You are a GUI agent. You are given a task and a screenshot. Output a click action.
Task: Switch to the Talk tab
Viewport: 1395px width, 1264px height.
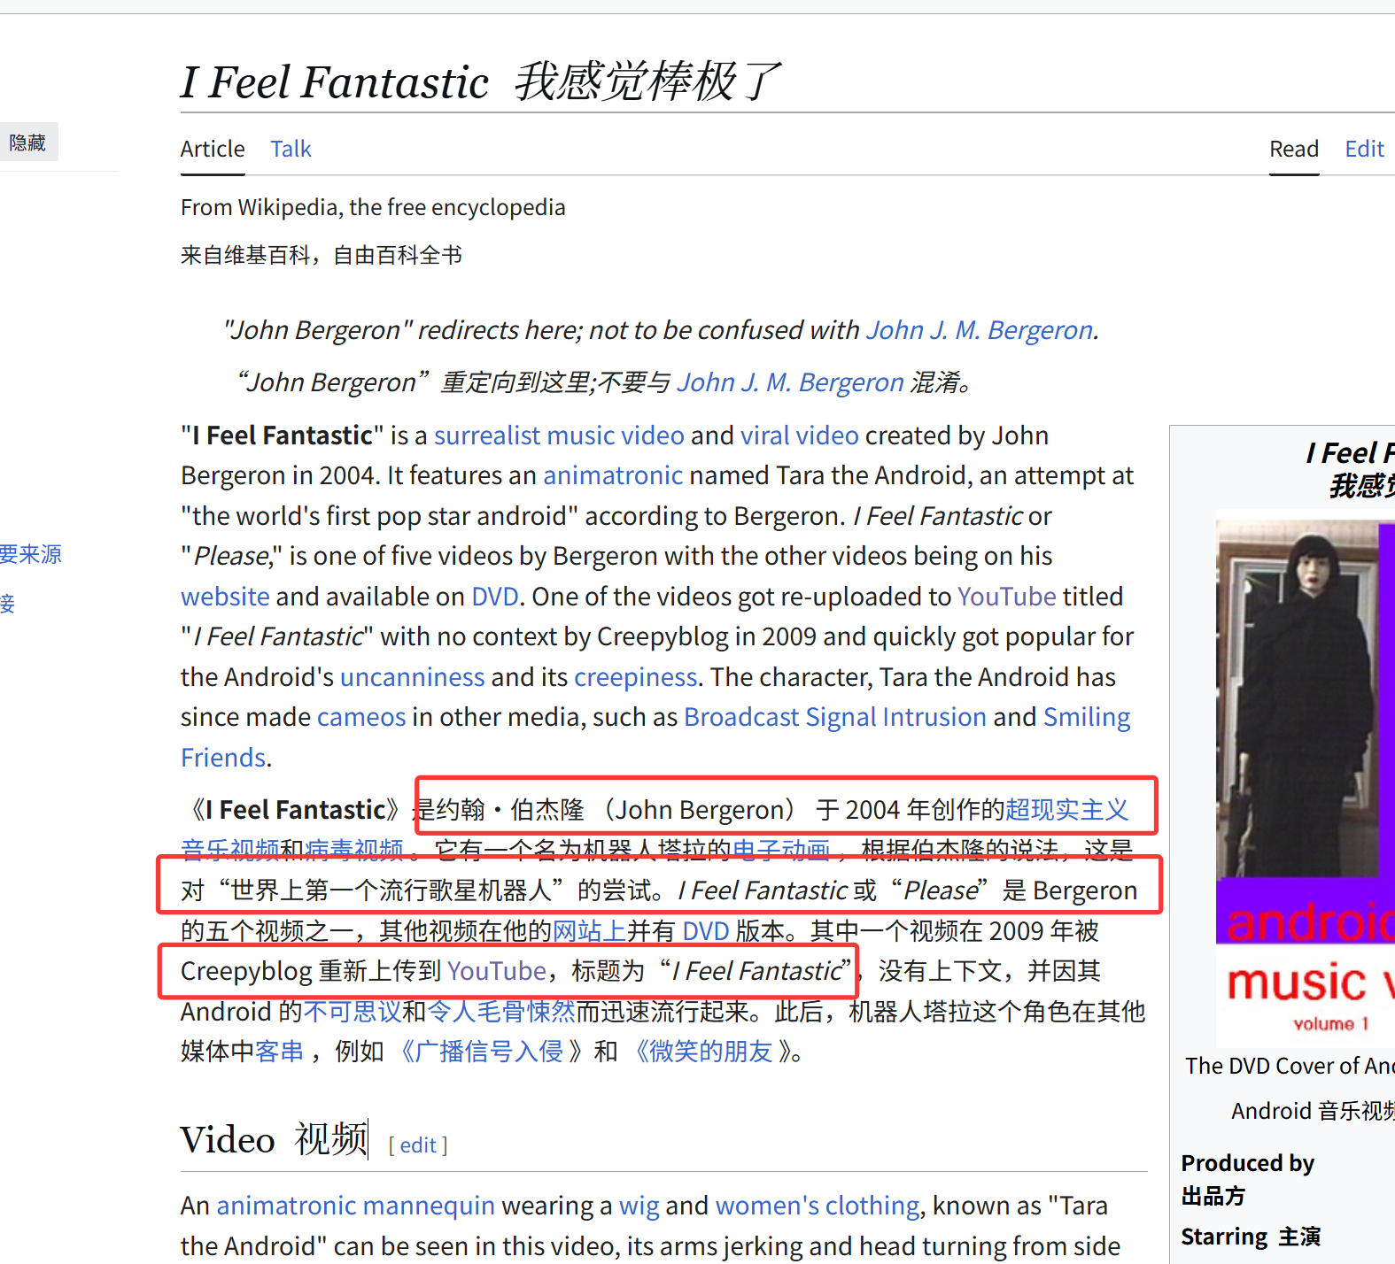coord(291,149)
